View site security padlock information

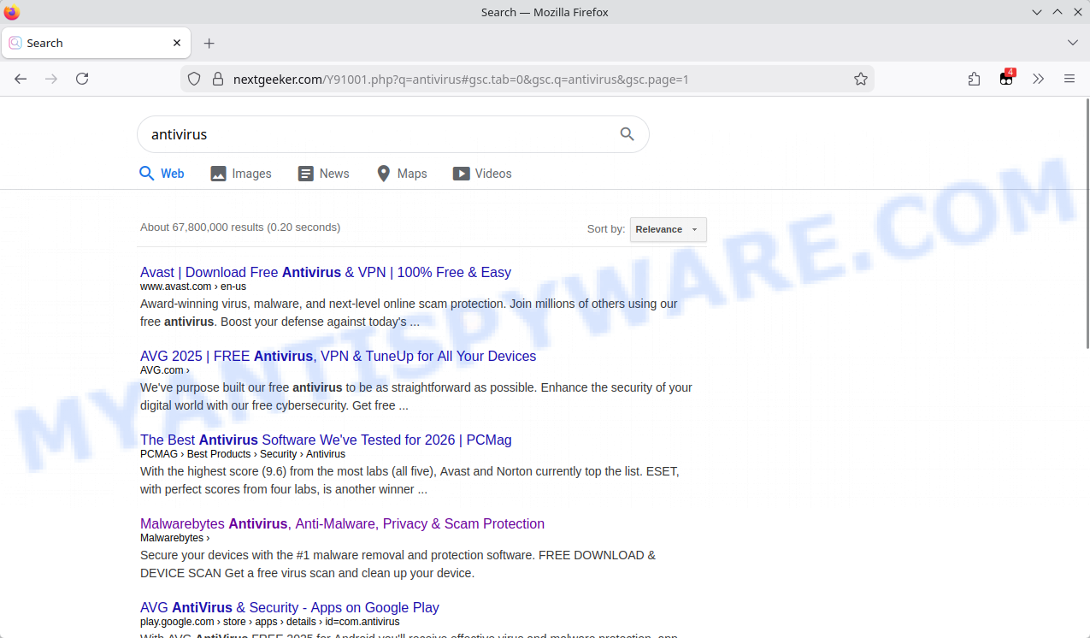pos(217,79)
